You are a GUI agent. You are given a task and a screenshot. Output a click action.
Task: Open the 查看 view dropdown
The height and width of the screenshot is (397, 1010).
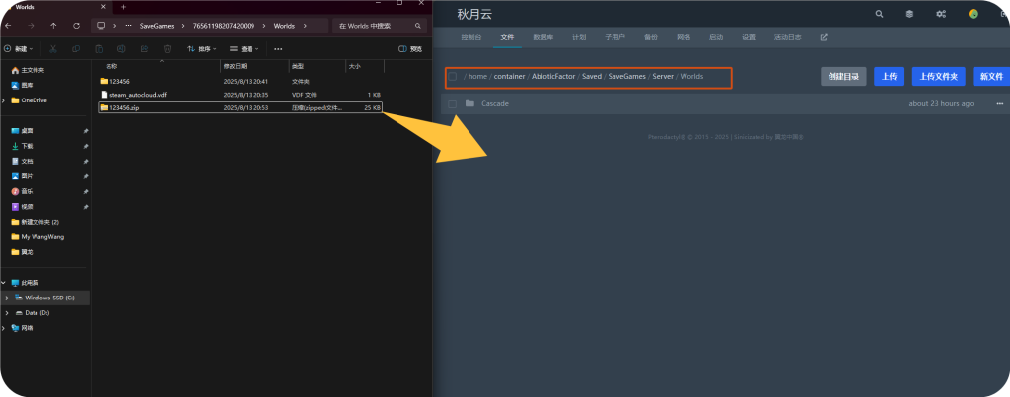pos(247,48)
